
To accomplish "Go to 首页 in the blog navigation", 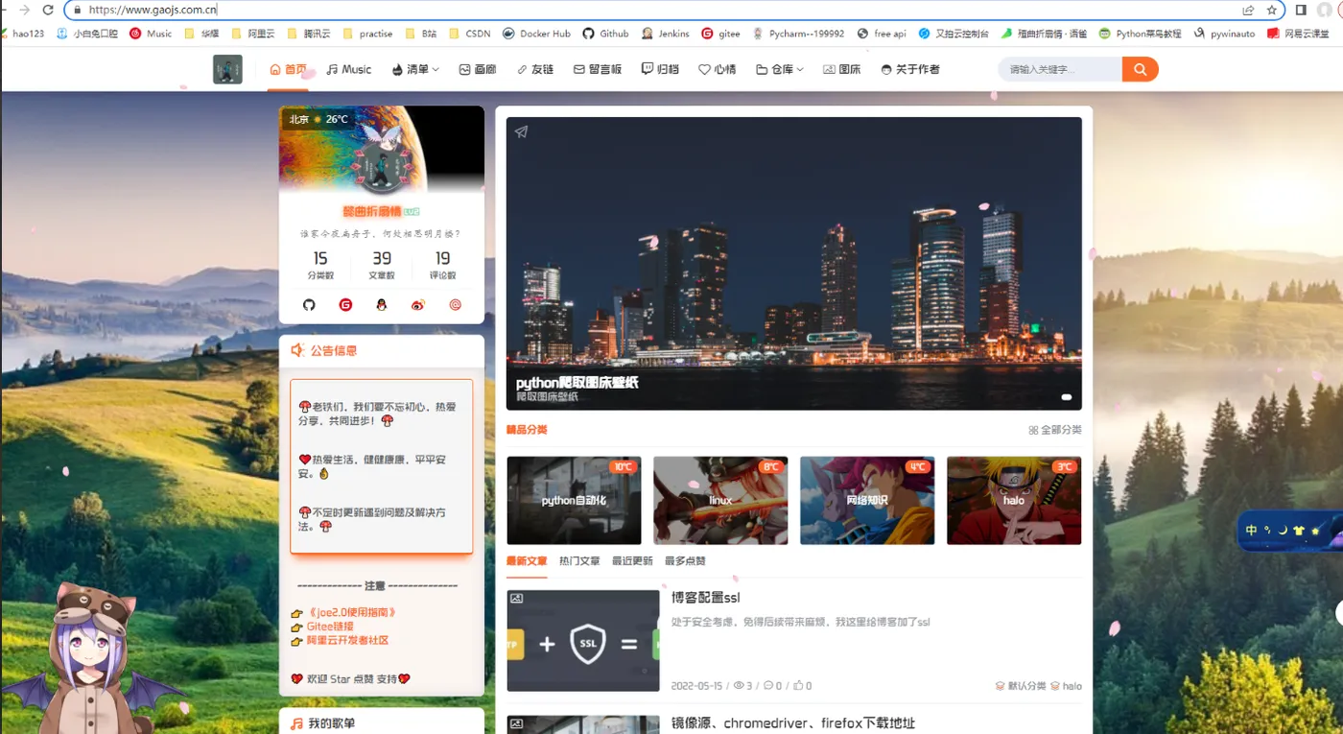I will pyautogui.click(x=289, y=69).
